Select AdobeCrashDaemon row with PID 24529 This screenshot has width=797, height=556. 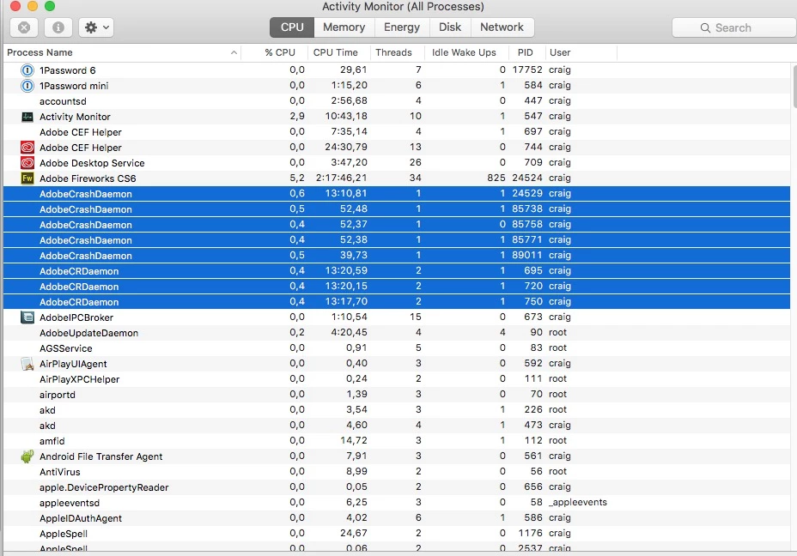pos(397,194)
